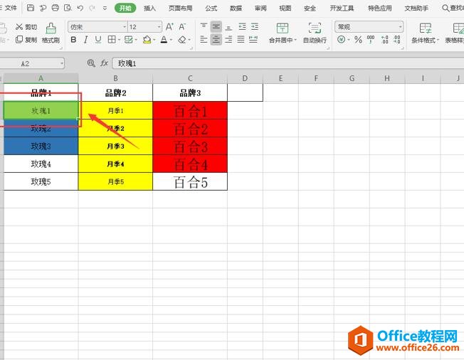Switch to the 页面布局 tab
Screen dimensions: 464x360
tap(180, 9)
